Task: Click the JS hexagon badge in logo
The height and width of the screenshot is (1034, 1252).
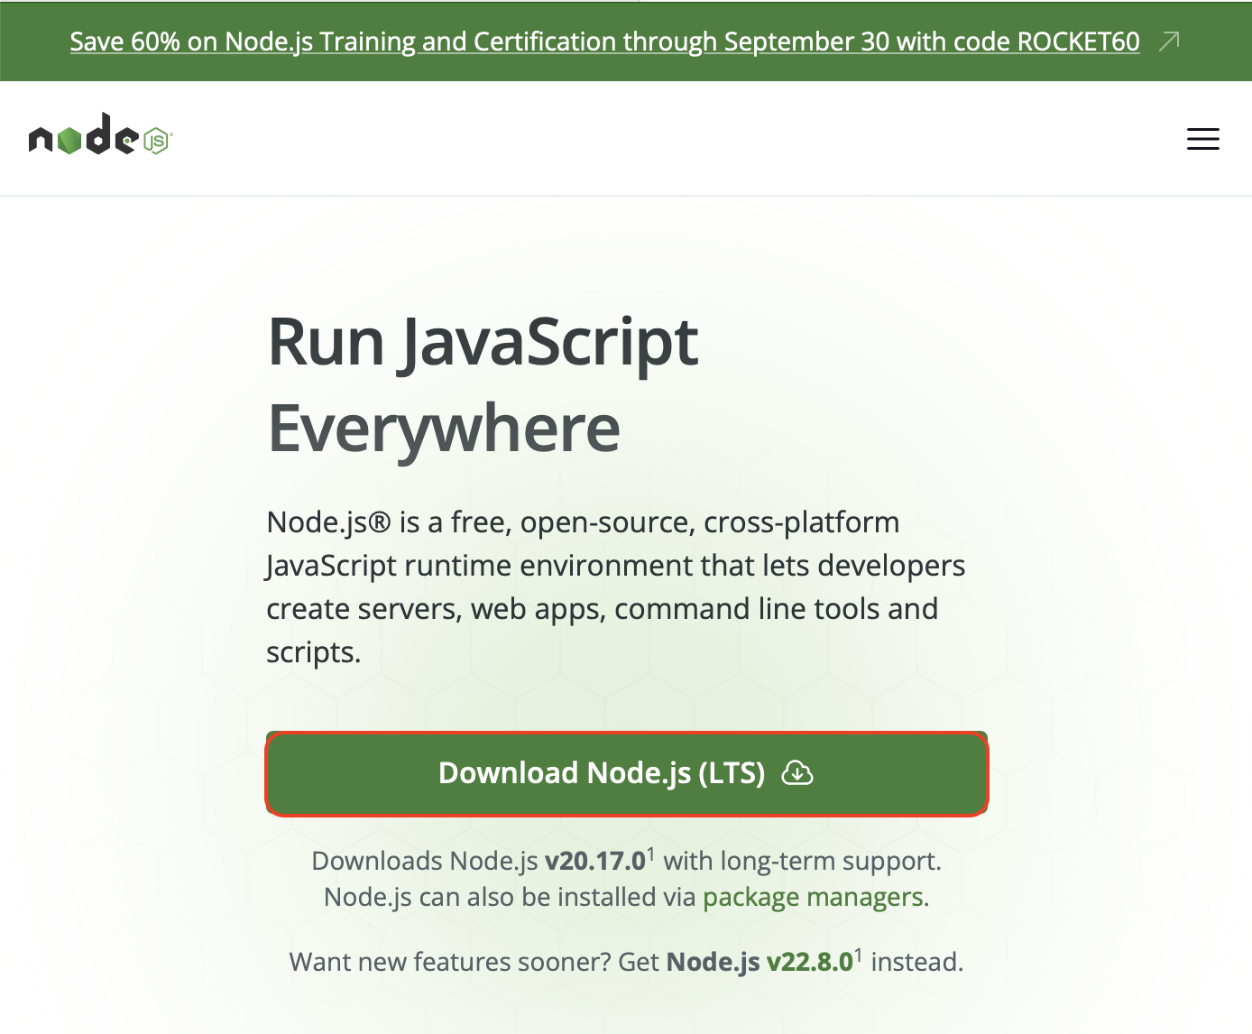Action: pos(156,141)
